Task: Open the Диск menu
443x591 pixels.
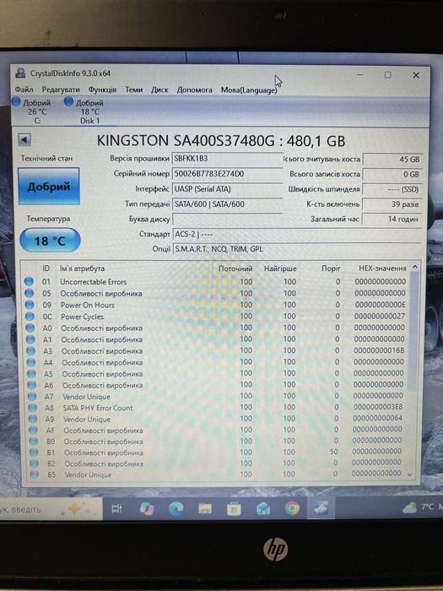Action: coord(159,89)
